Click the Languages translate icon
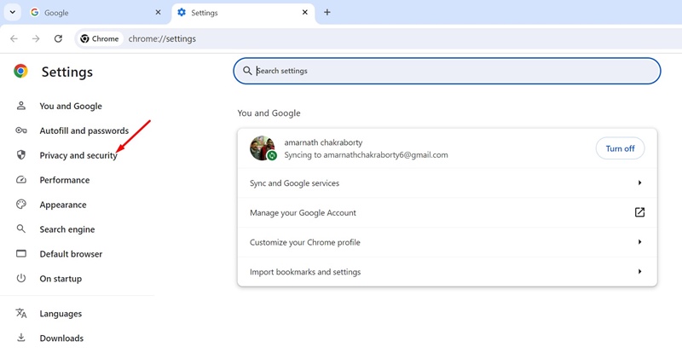The width and height of the screenshot is (682, 353). (x=21, y=314)
